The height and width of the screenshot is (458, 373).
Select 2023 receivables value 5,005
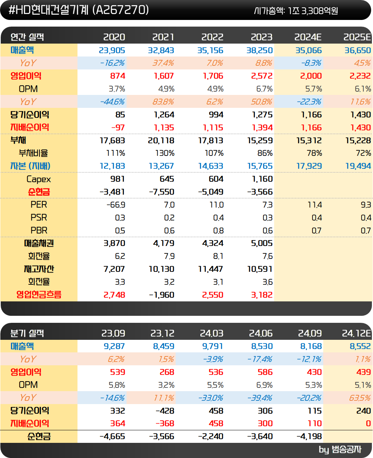tap(262, 243)
